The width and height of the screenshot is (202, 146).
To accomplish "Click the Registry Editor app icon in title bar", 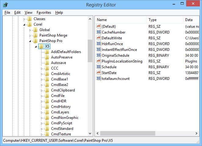I will pyautogui.click(x=6, y=5).
